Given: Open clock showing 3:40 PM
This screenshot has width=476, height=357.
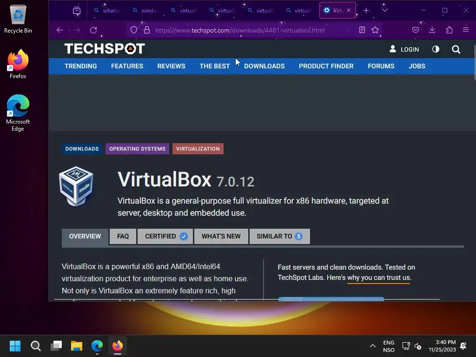Looking at the screenshot, I should (443, 346).
